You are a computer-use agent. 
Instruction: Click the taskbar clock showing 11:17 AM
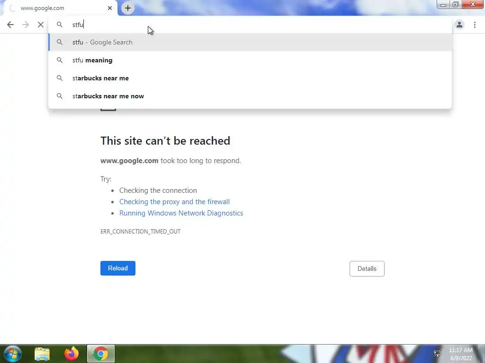[x=461, y=354]
